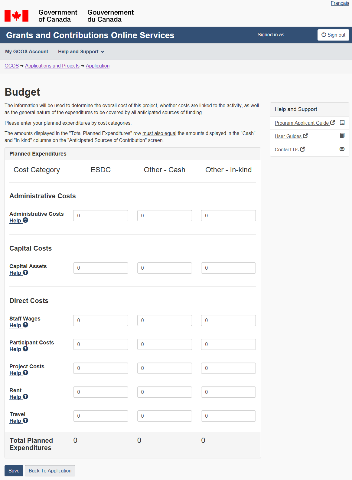This screenshot has width=352, height=480.
Task: Open the My GCOS Account menu item
Action: (27, 52)
